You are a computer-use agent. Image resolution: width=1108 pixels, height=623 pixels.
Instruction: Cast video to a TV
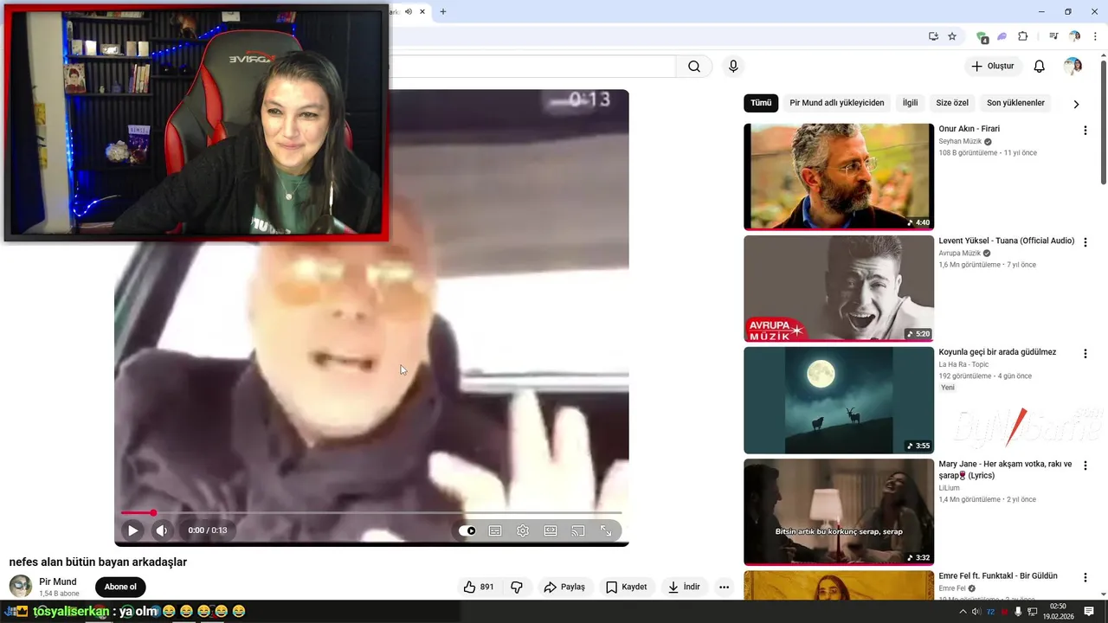coord(578,530)
